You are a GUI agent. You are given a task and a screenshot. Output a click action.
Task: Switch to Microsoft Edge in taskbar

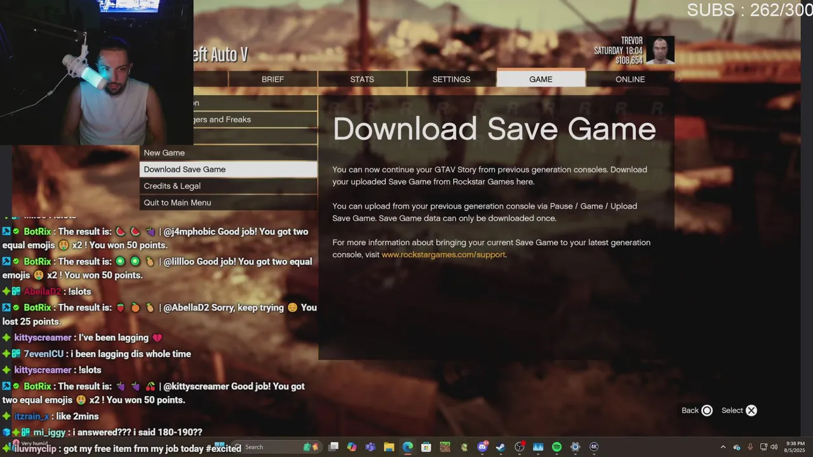[x=408, y=447]
